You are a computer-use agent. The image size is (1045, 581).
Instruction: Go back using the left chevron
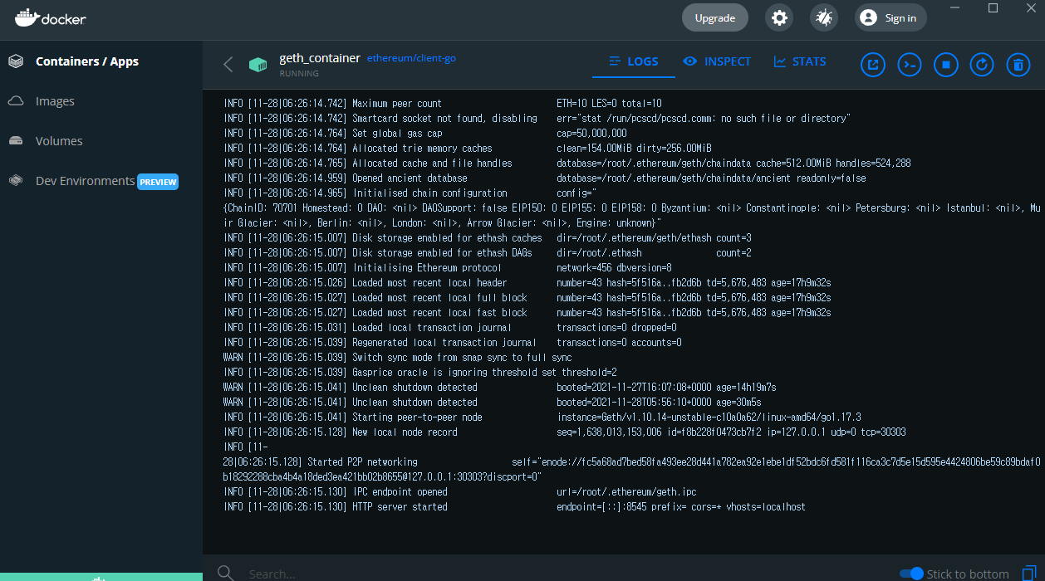pos(228,64)
